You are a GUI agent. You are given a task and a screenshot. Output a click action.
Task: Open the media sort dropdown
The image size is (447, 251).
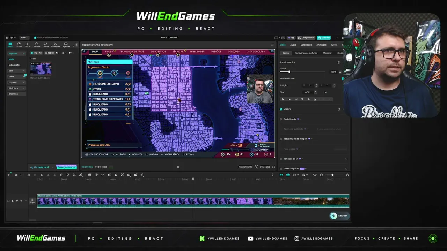point(64,53)
